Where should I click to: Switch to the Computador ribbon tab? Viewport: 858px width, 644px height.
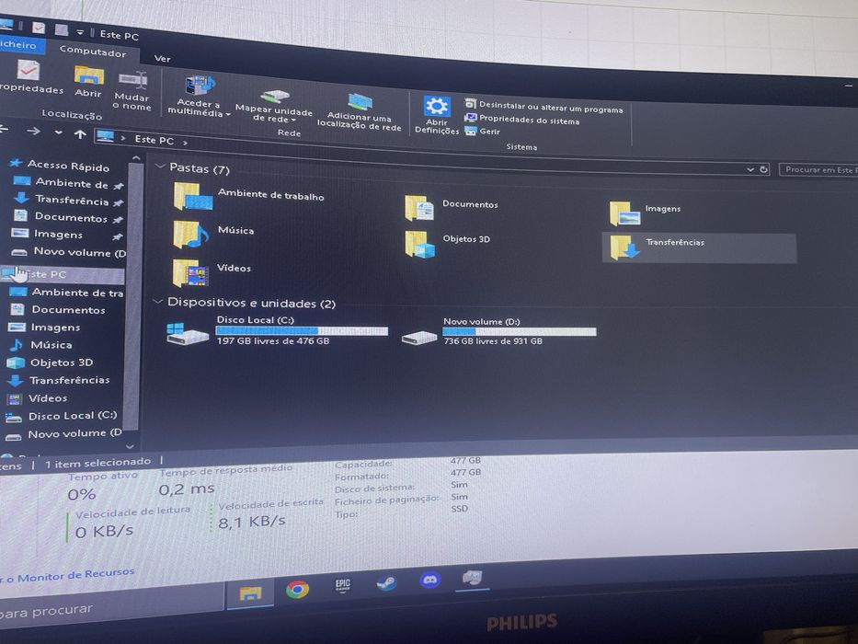click(93, 52)
